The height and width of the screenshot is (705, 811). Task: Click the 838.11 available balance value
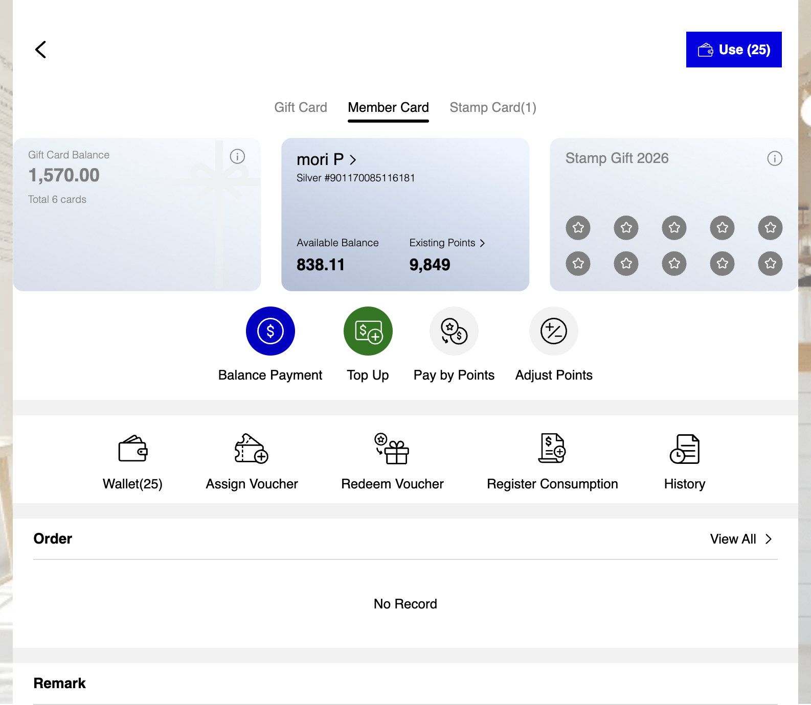click(x=321, y=265)
